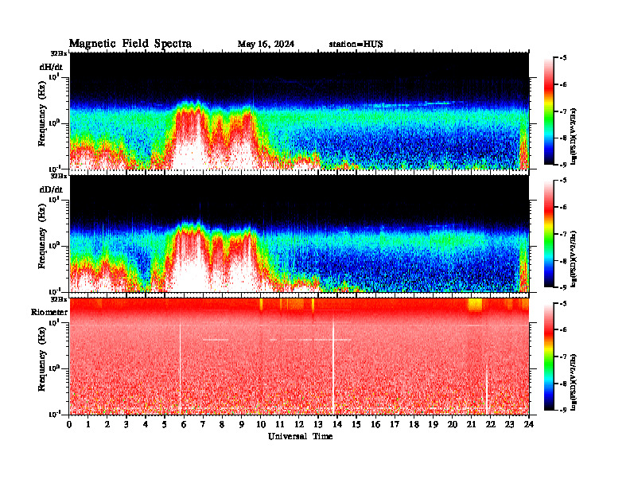The height and width of the screenshot is (487, 630).
Task: Click the 'Magnetic Field Spectra' title
Action: point(130,44)
